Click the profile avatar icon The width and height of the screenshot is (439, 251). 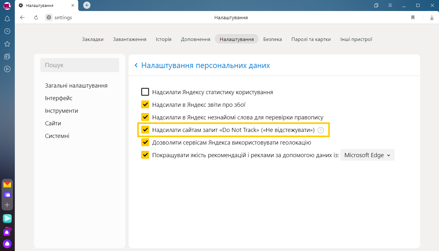pyautogui.click(x=7, y=5)
